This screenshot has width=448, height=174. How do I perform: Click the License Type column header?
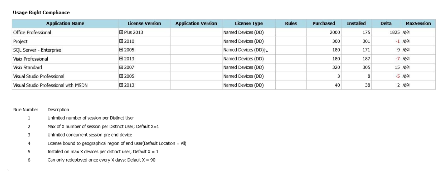pos(249,23)
